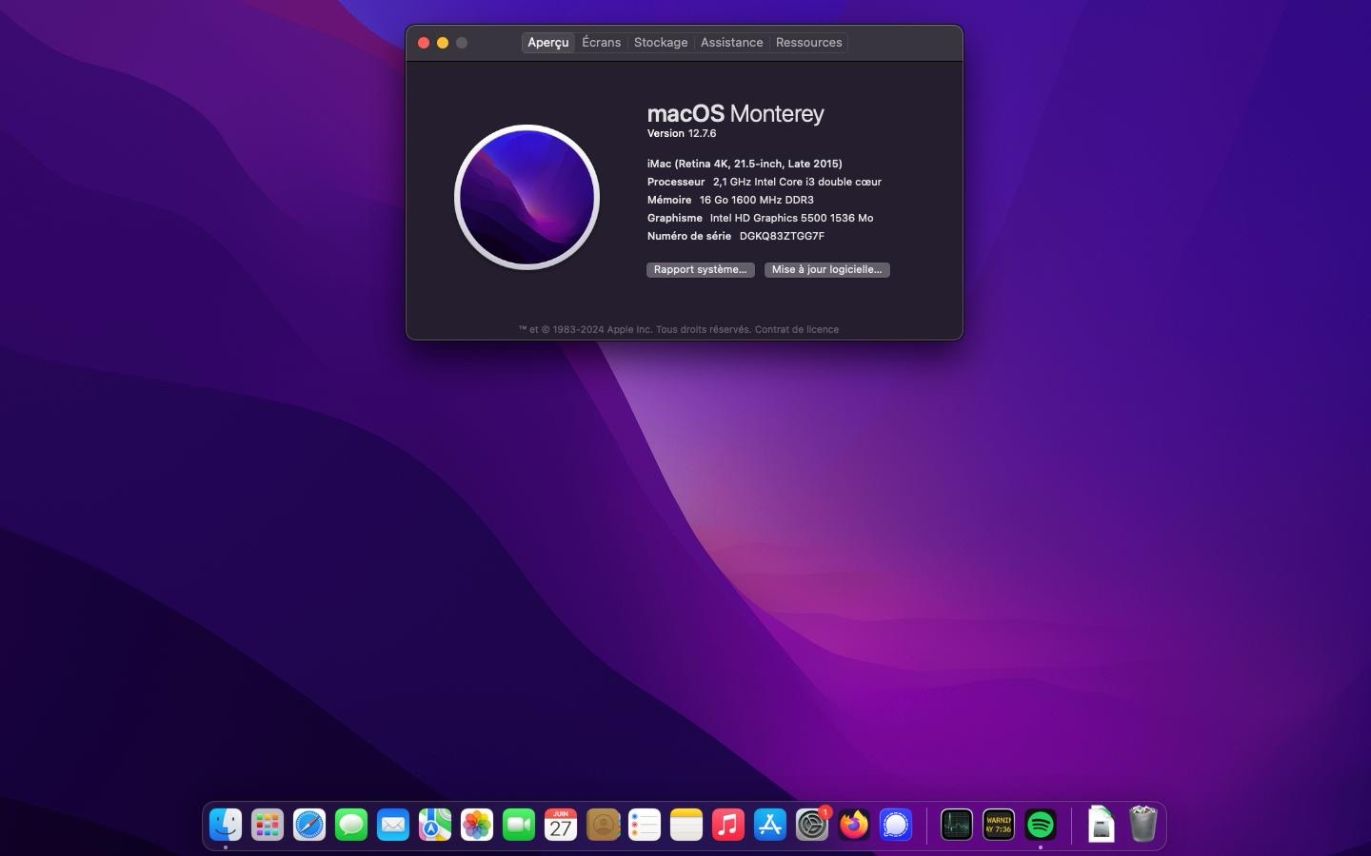This screenshot has width=1371, height=856.
Task: Show the Ressources tab
Action: point(809,43)
